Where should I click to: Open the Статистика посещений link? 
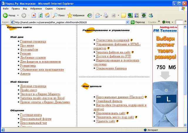point(113,40)
